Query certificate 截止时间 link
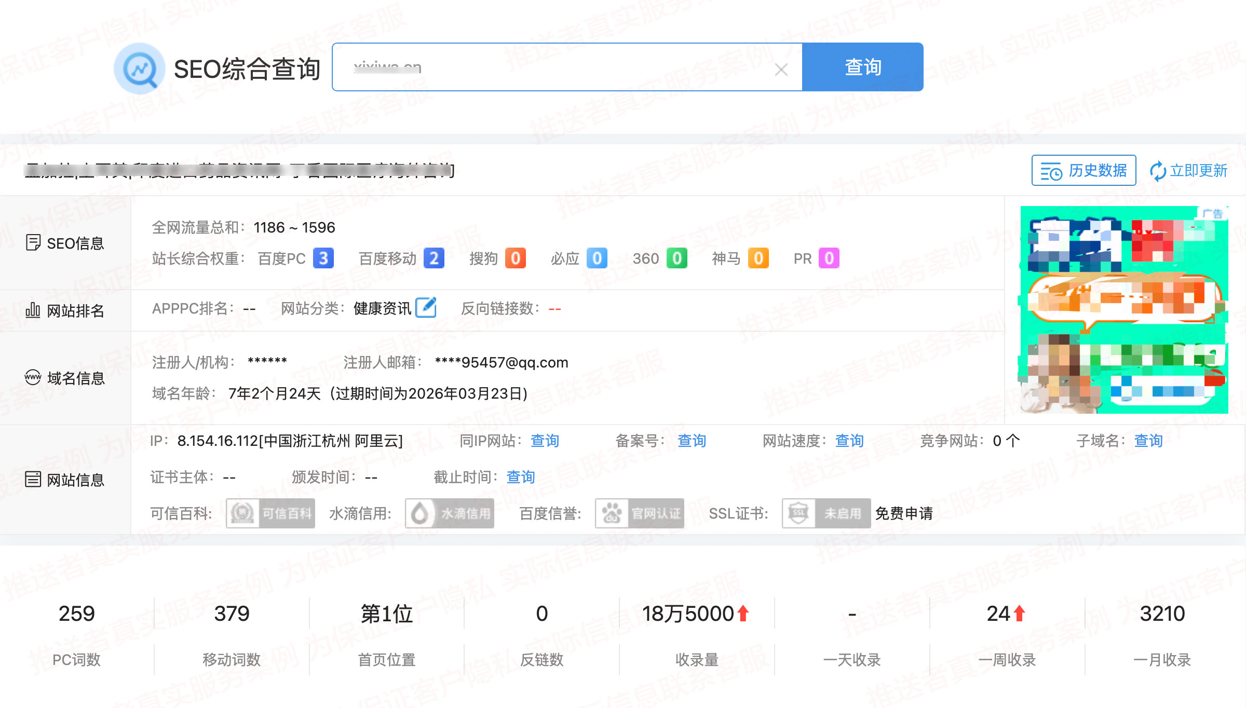This screenshot has width=1246, height=708. pos(521,477)
